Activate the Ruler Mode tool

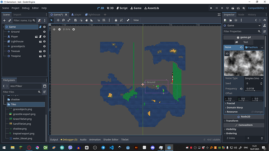click(92, 20)
